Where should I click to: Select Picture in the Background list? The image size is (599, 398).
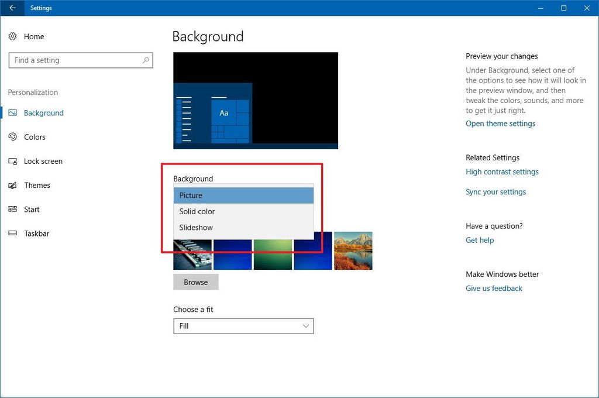191,195
